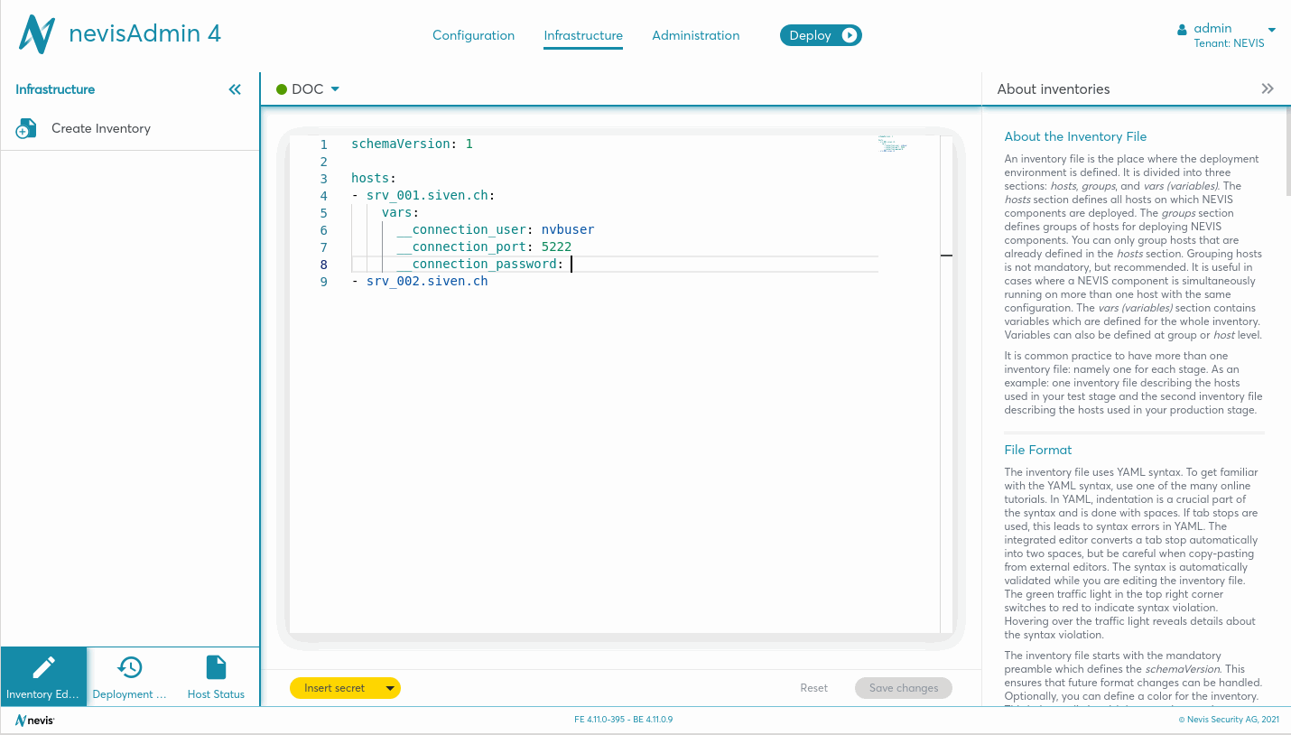Click the nevisAdmin 4 logo icon
This screenshot has width=1291, height=735.
click(x=37, y=34)
